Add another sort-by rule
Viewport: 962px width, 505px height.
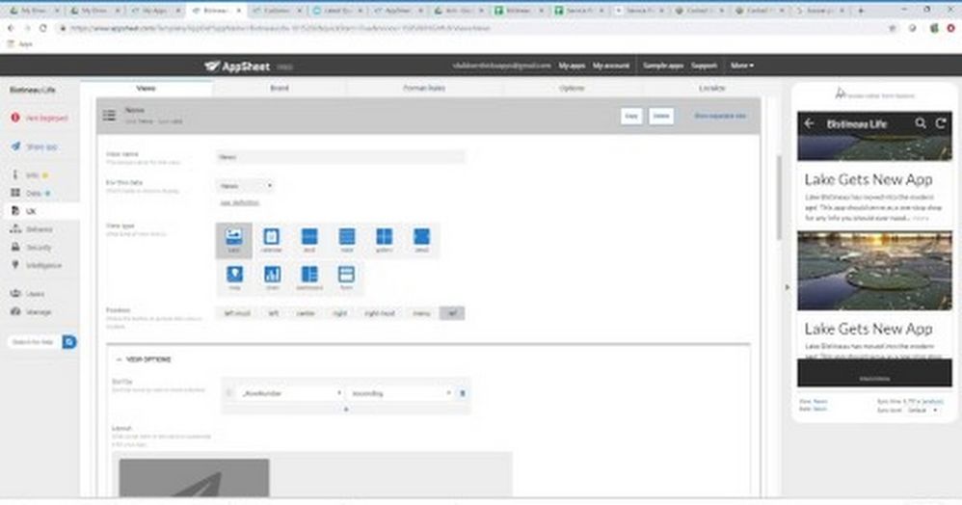[346, 409]
